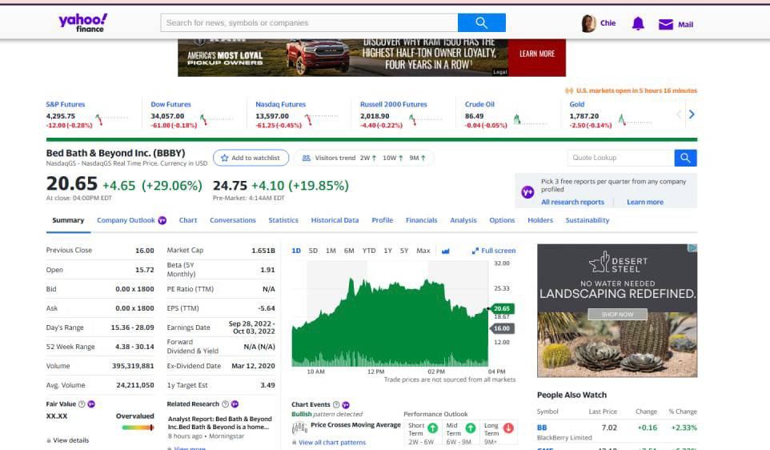Viewport: 770px width, 450px height.
Task: Click the Yahoo Finance logo
Action: [83, 22]
